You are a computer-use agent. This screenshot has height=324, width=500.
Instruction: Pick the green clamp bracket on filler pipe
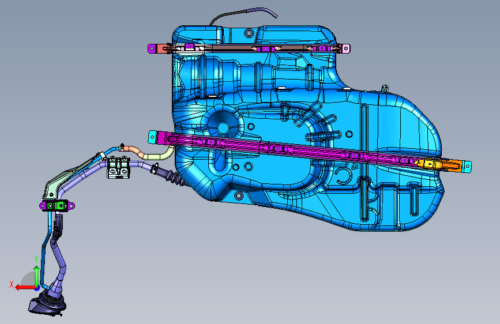click(57, 205)
